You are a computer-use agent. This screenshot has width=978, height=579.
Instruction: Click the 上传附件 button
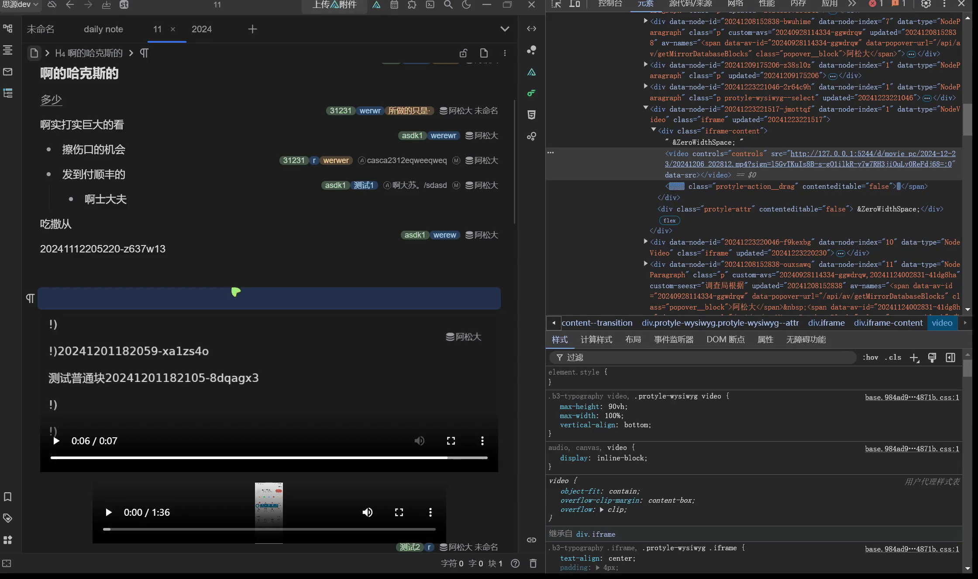(x=334, y=5)
